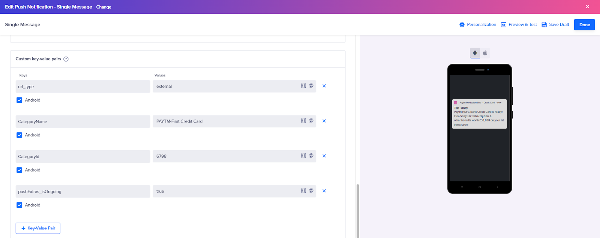The width and height of the screenshot is (600, 238).
Task: Click the Test_sticky notification preview card
Action: pos(480,114)
